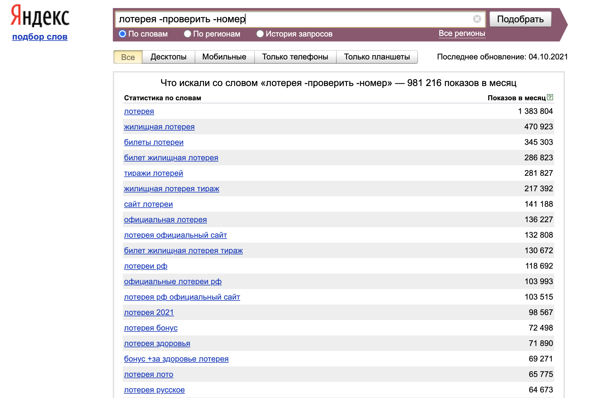Click the Последнее обновление: 04.10.2021 text
Image resolution: width=594 pixels, height=398 pixels.
pyautogui.click(x=502, y=57)
